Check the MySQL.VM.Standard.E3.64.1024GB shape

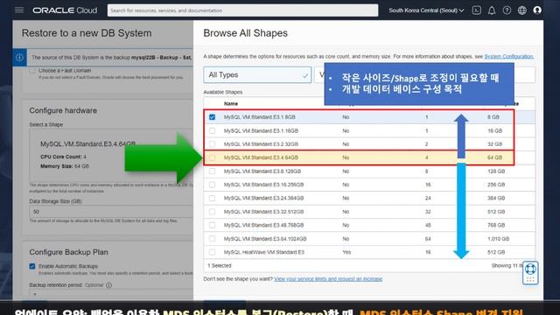coord(212,239)
